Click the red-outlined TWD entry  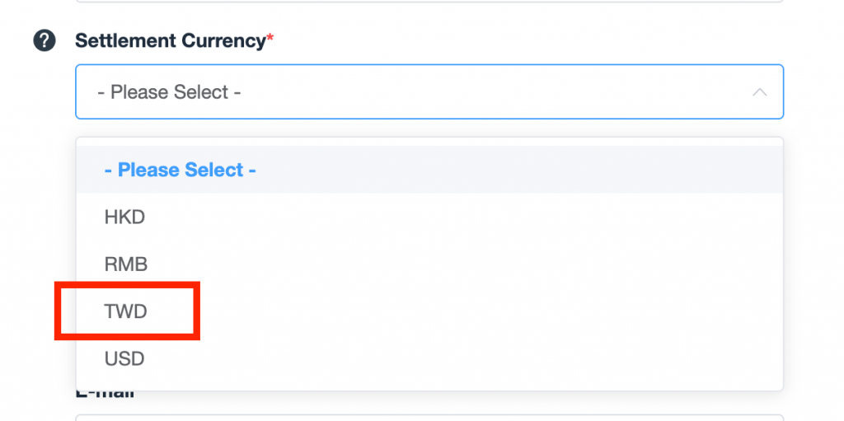point(126,311)
